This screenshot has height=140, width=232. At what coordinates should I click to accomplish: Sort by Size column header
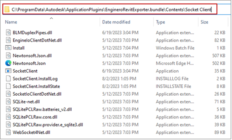coord(204,22)
